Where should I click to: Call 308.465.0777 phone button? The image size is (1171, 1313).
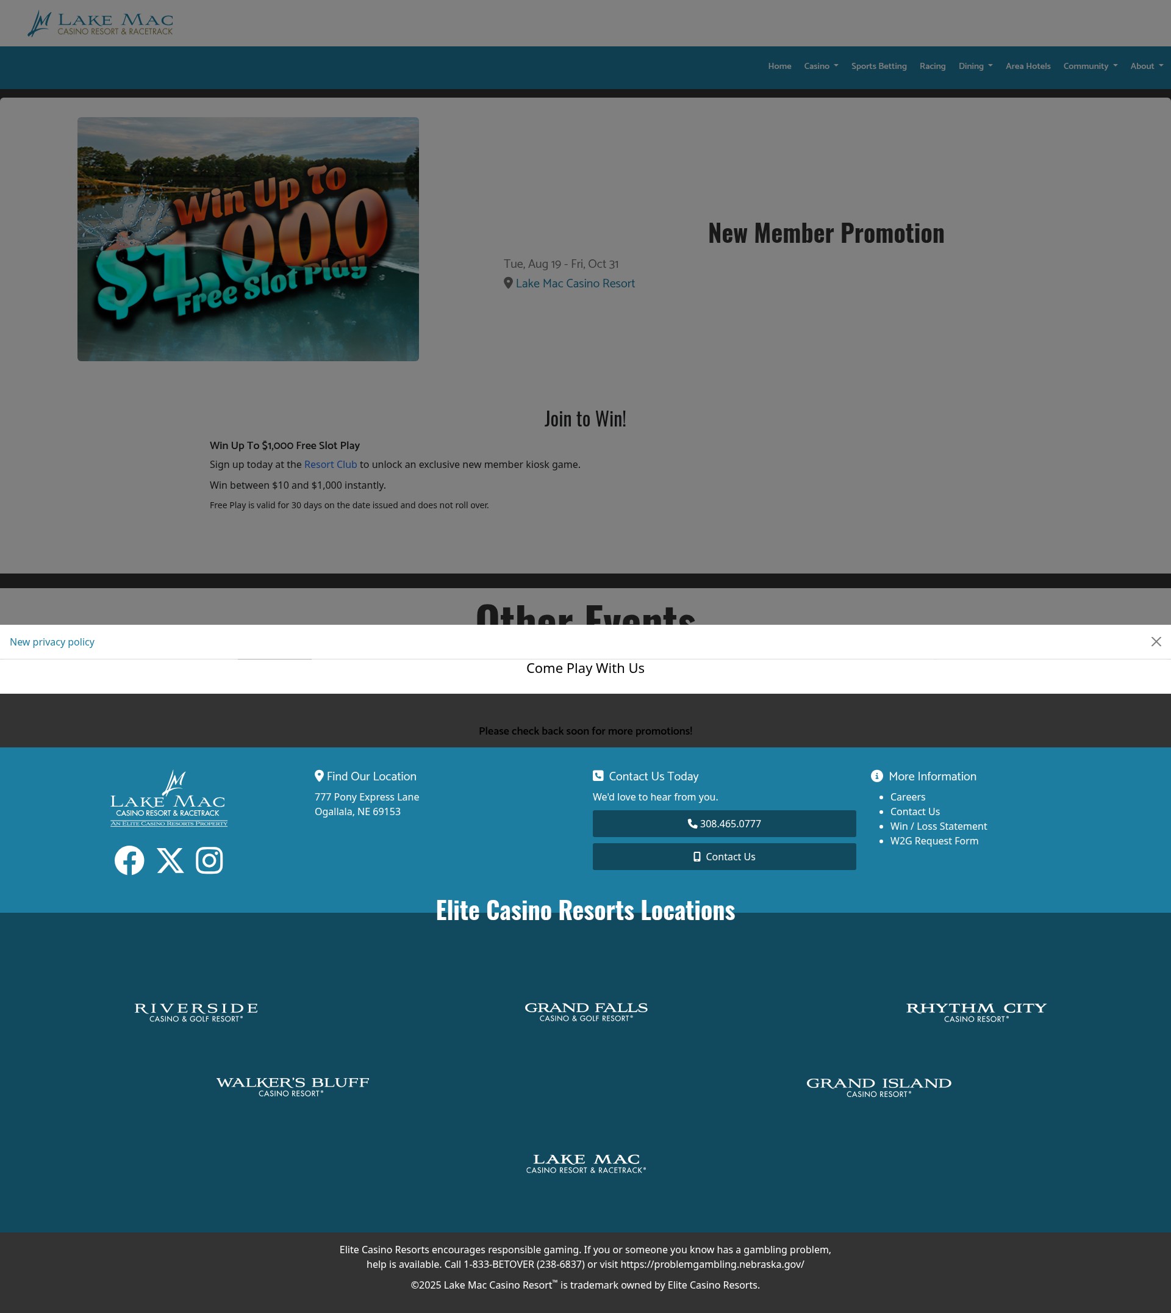tap(724, 824)
